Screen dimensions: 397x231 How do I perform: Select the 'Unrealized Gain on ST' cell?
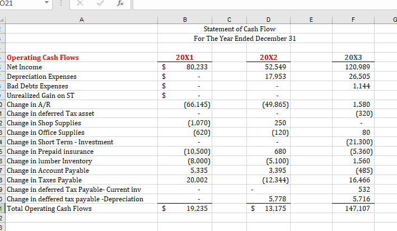82,96
